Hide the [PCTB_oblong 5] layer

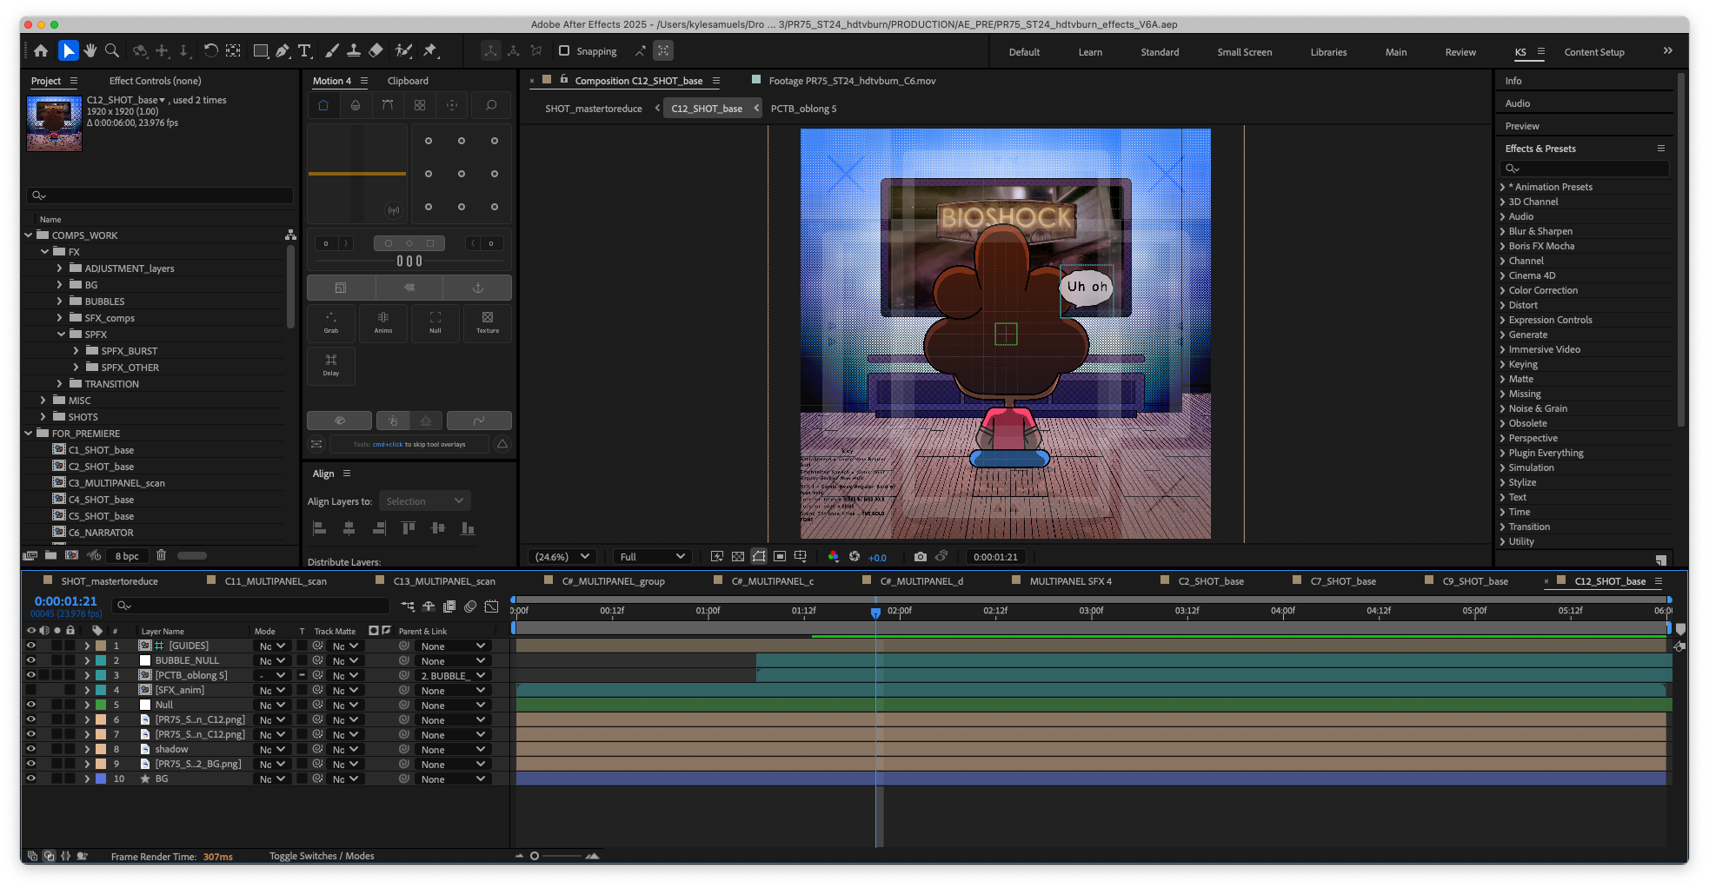pos(31,675)
